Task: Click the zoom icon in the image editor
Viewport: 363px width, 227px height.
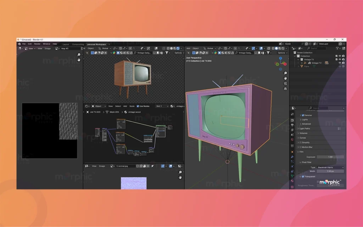Action: [79, 55]
